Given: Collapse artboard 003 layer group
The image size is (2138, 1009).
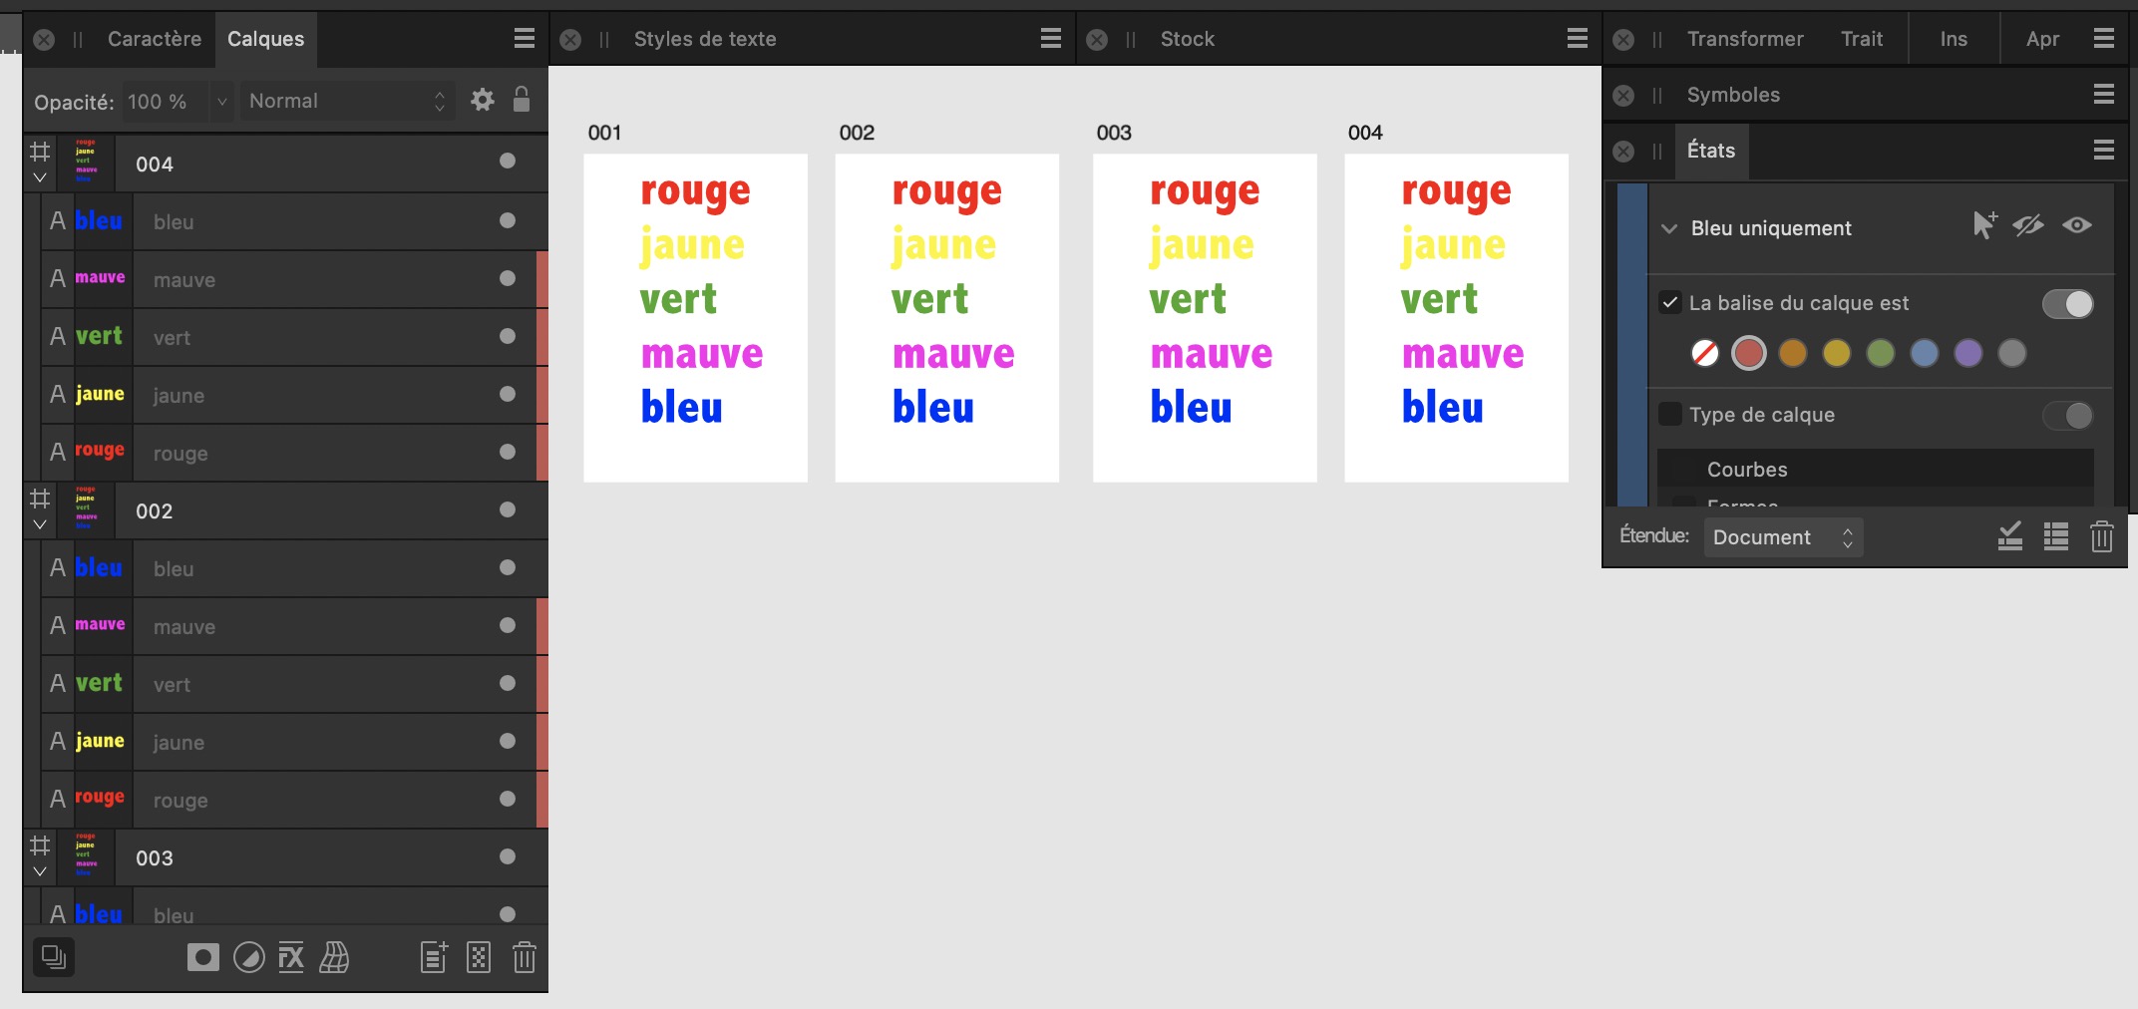Looking at the screenshot, I should click(x=40, y=872).
